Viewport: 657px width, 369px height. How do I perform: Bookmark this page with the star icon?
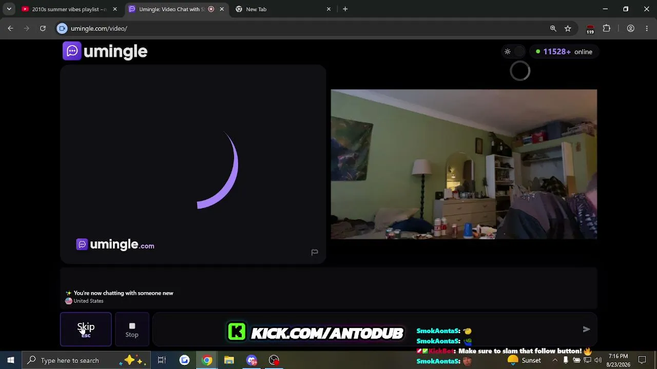[x=568, y=29]
